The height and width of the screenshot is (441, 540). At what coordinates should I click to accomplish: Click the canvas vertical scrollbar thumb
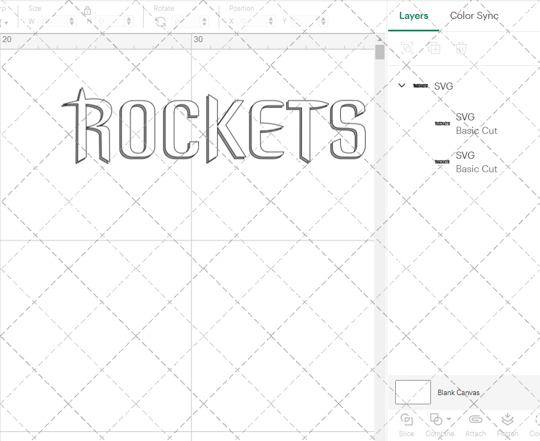click(x=380, y=52)
